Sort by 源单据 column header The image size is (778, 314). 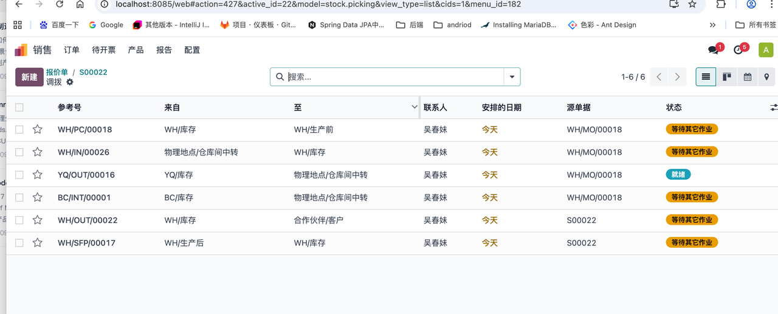579,108
